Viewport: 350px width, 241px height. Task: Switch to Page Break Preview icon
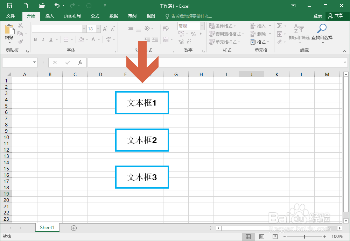275,236
